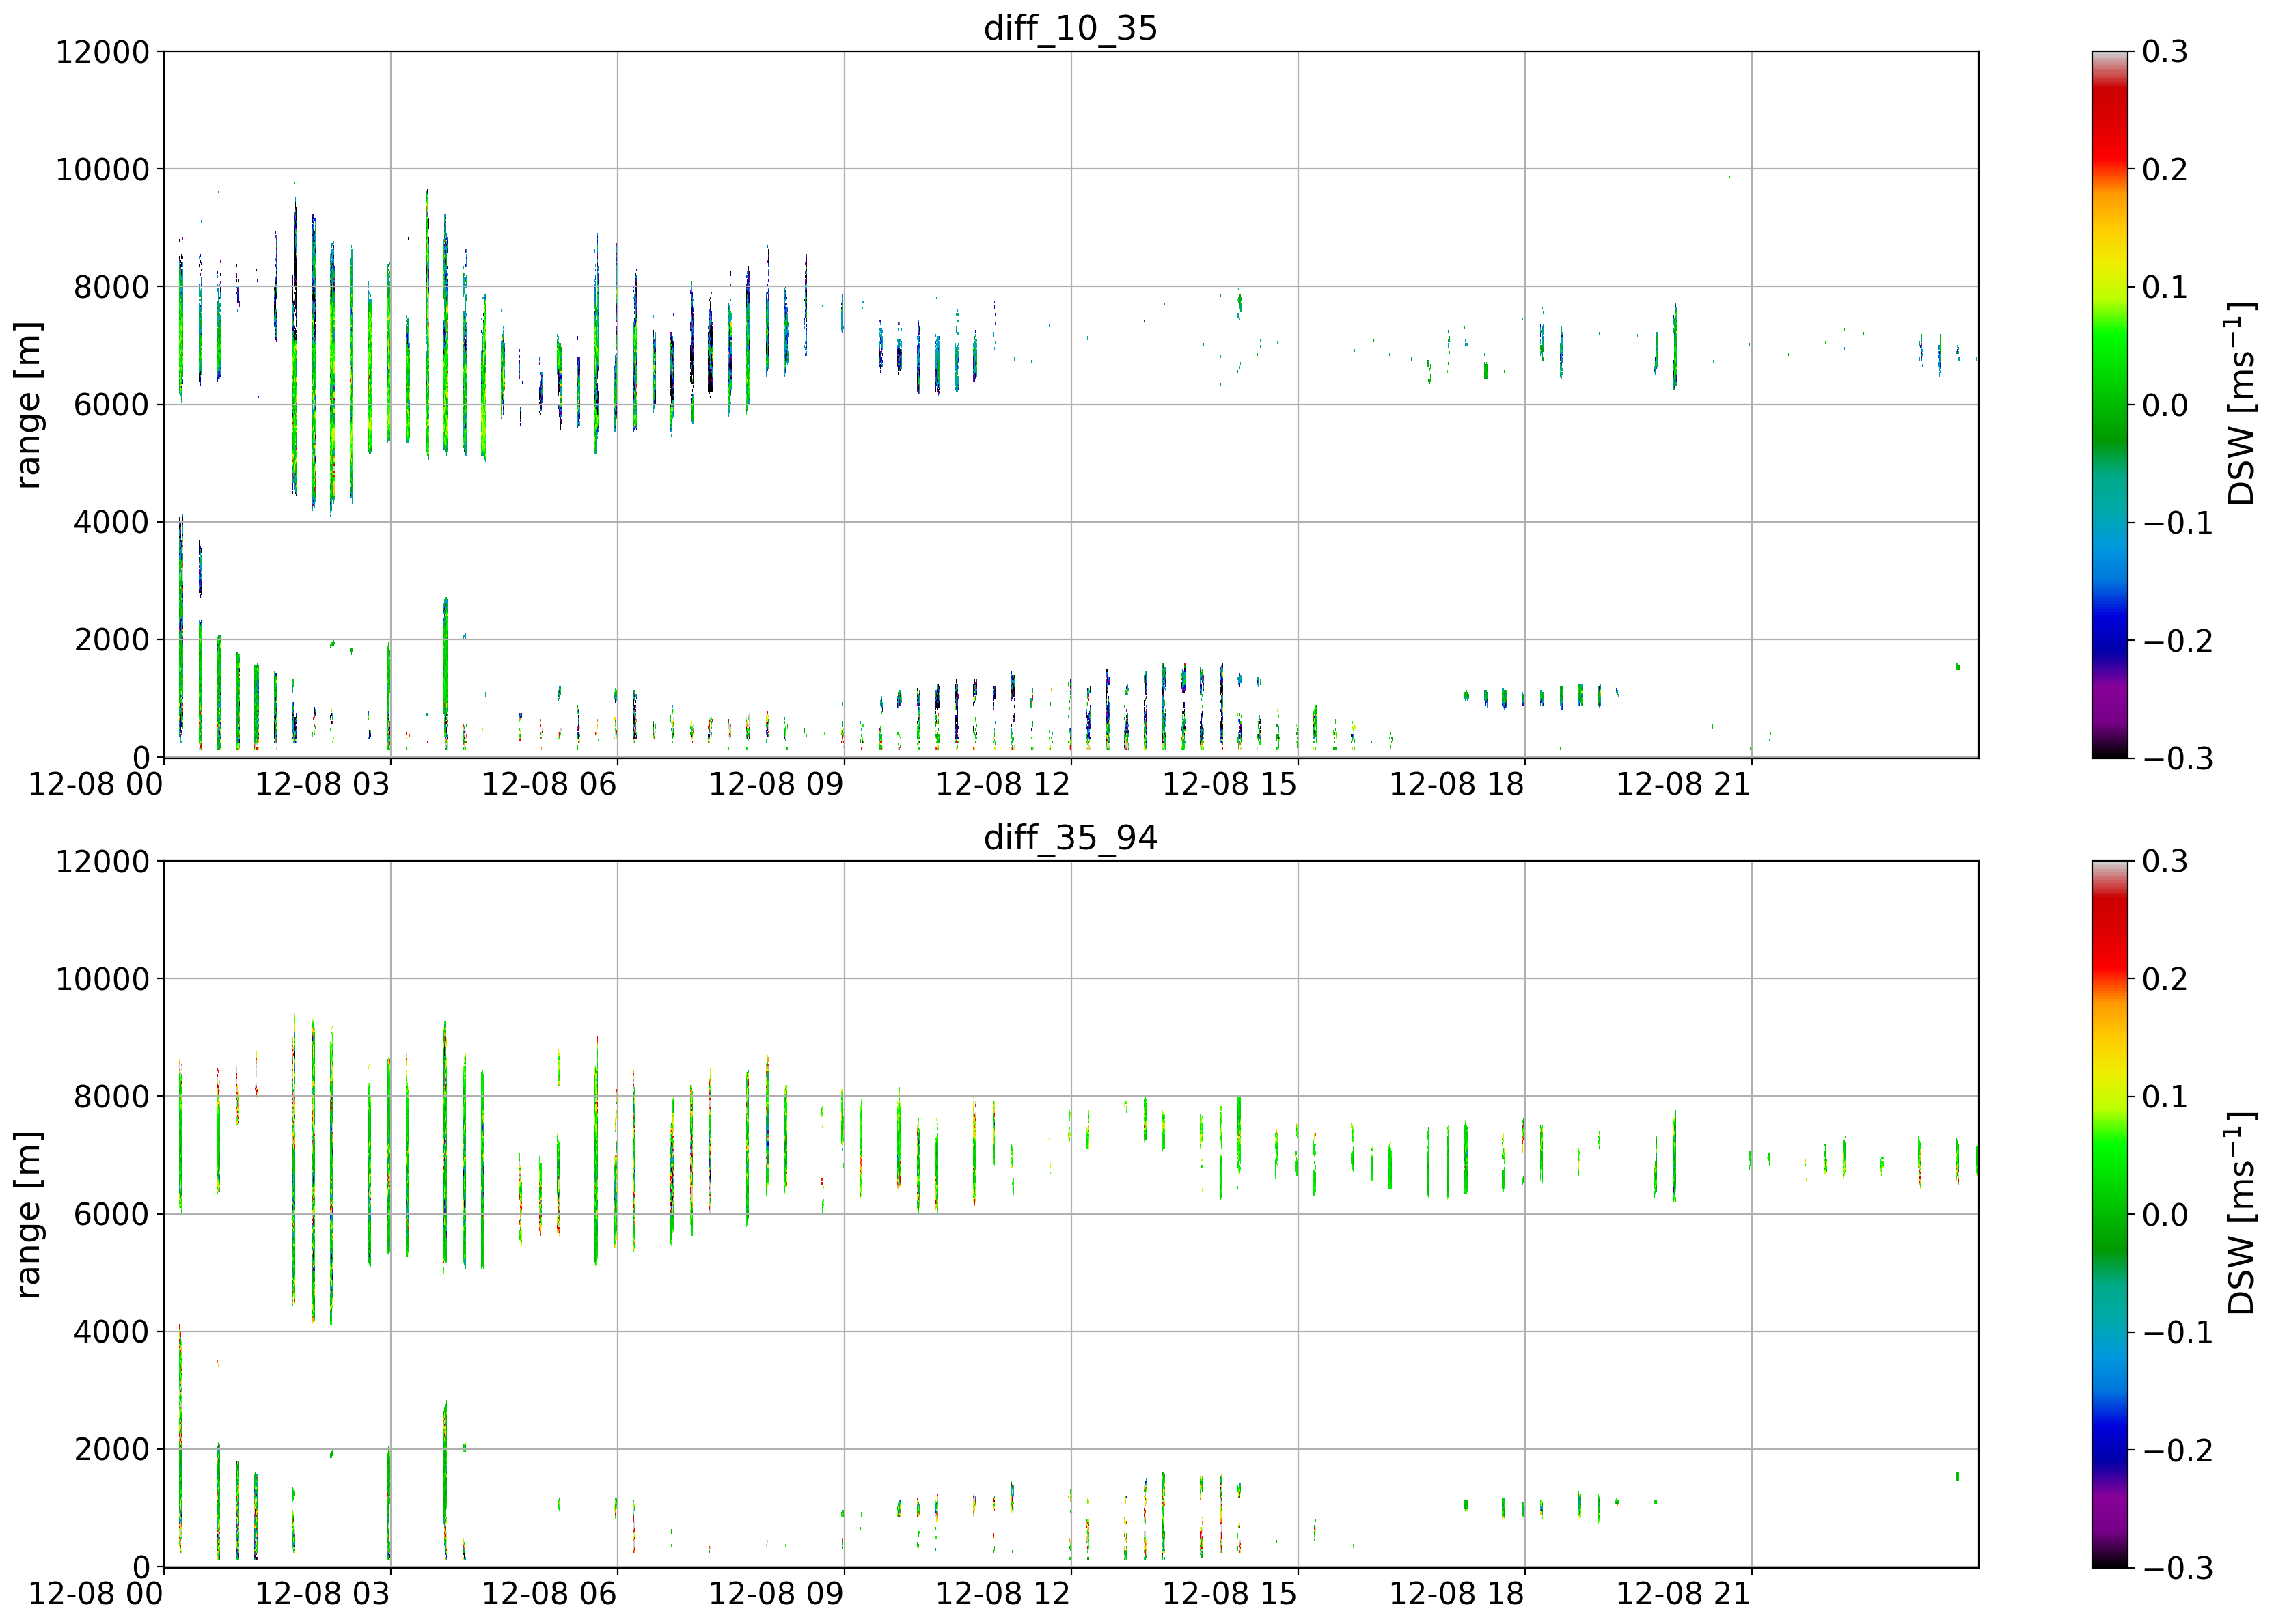Click the top plot's colorbar gradient
This screenshot has height=1624, width=2274.
(2110, 404)
